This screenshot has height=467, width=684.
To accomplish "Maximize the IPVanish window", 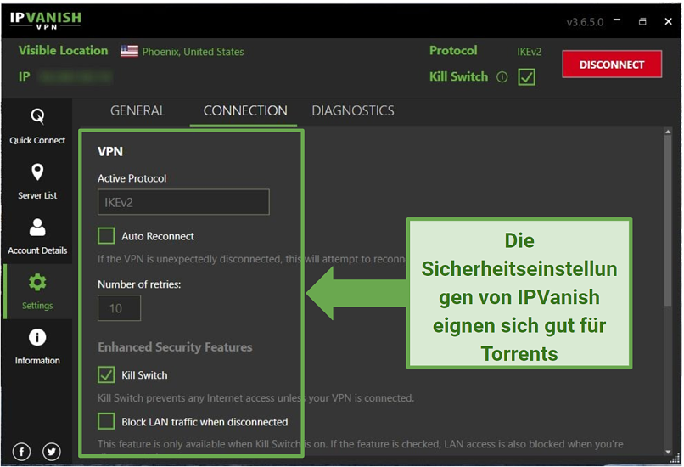I will click(642, 21).
